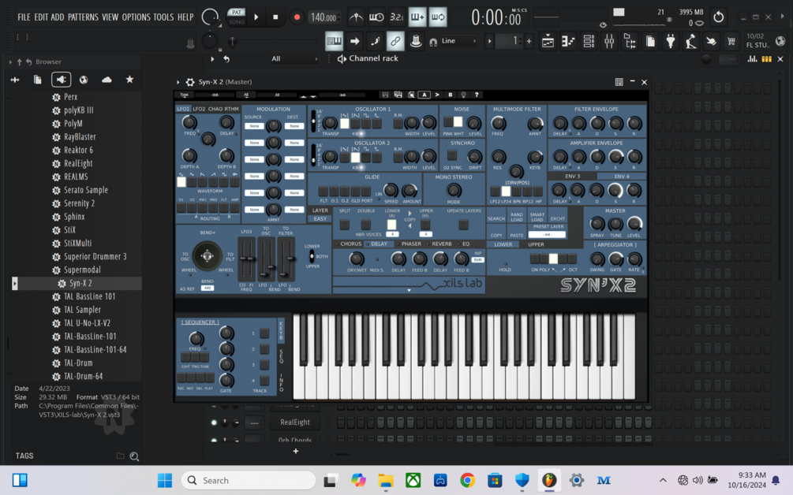
Task: Open the Mixer from the toolbar
Action: (x=609, y=42)
